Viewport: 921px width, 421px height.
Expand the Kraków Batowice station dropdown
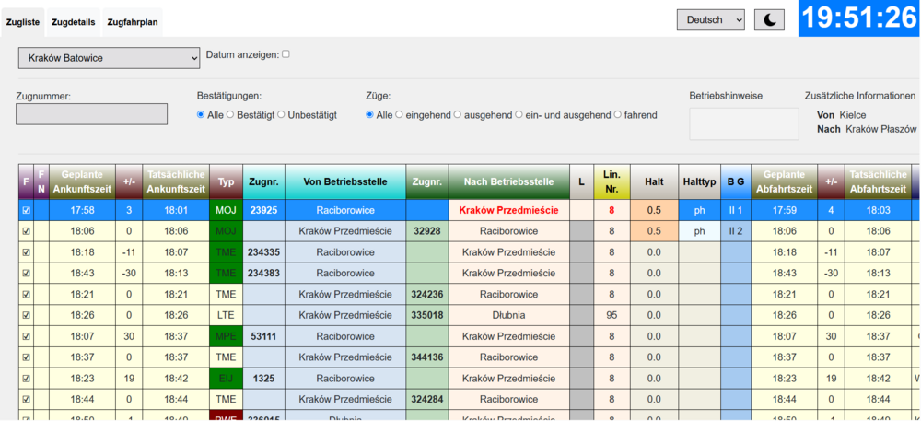[x=109, y=58]
